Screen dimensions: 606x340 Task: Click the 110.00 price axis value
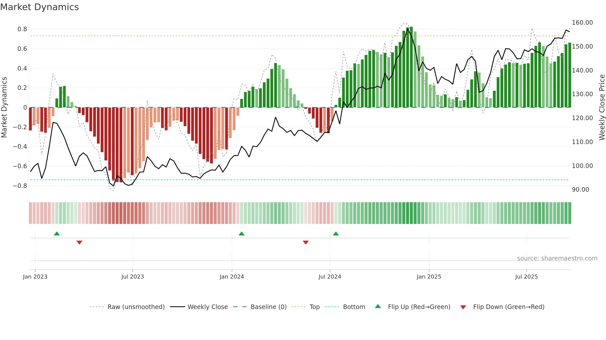click(582, 142)
